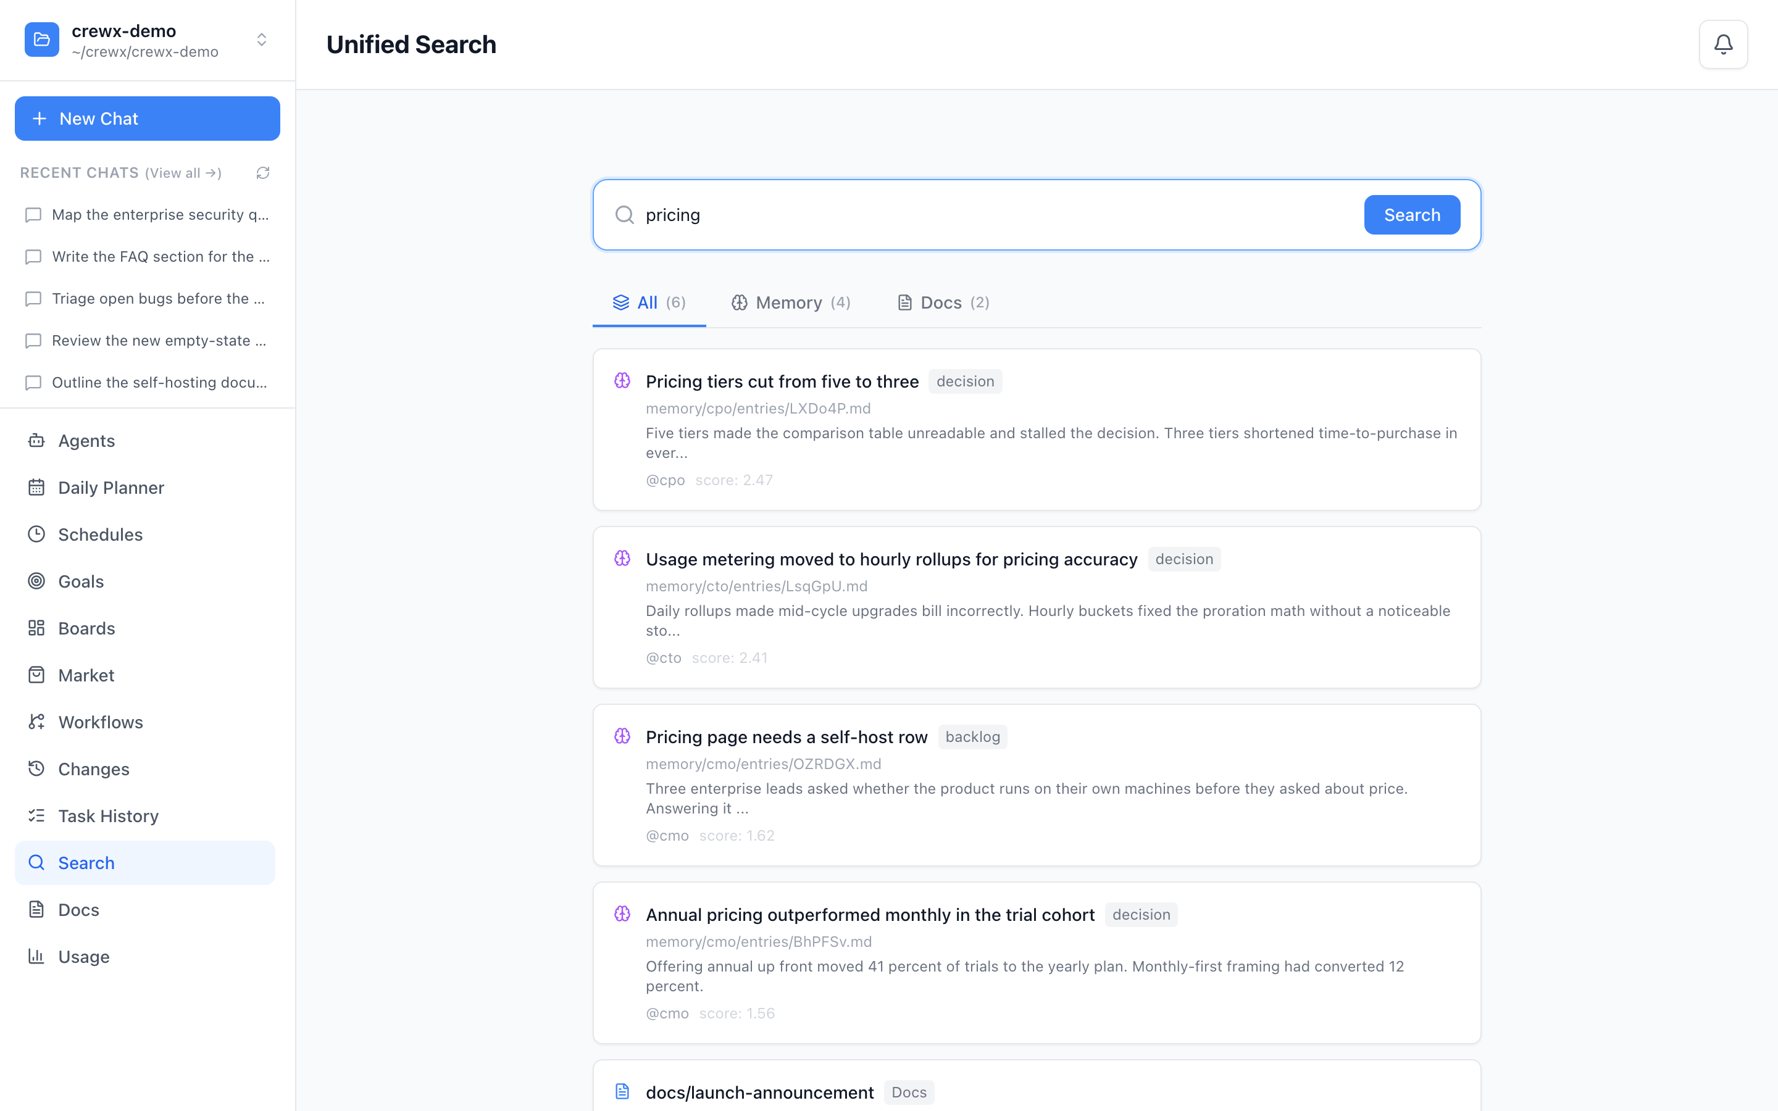
Task: Open chat 'Outline the self-hosting docu...'
Action: 147,382
